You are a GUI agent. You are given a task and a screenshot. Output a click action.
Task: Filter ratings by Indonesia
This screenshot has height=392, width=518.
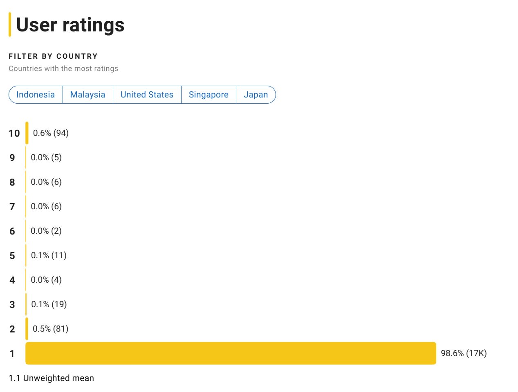(36, 95)
